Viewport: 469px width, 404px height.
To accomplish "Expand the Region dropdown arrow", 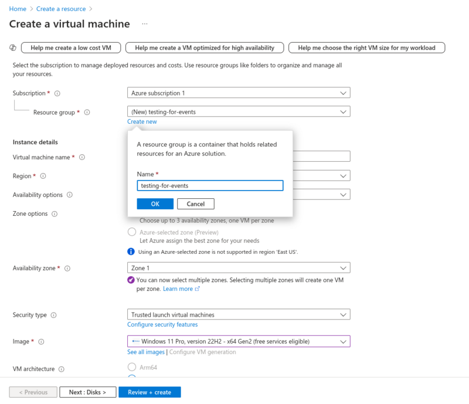I will 343,176.
